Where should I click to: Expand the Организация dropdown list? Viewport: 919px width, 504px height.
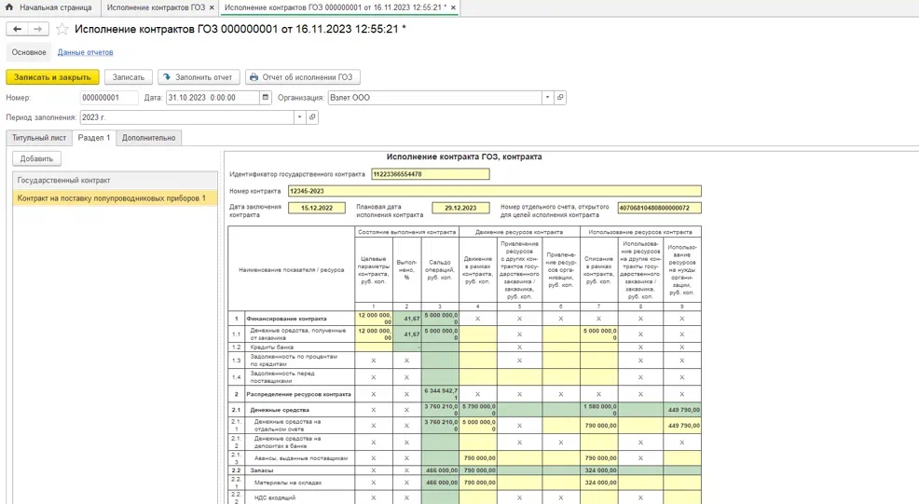(x=547, y=98)
